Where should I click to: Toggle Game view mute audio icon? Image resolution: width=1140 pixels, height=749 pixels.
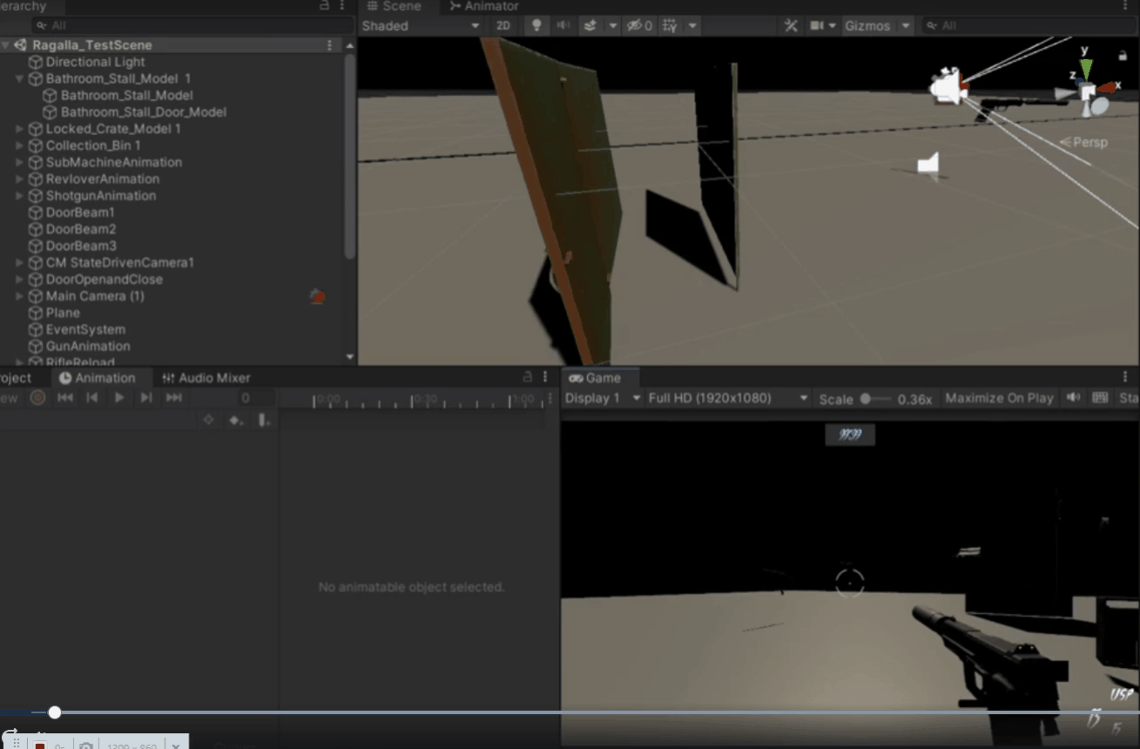(1073, 397)
